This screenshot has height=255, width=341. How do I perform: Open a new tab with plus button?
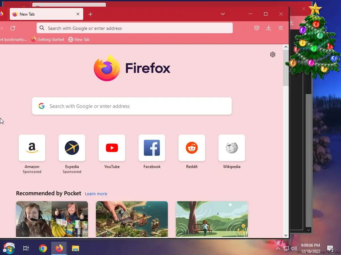click(91, 14)
